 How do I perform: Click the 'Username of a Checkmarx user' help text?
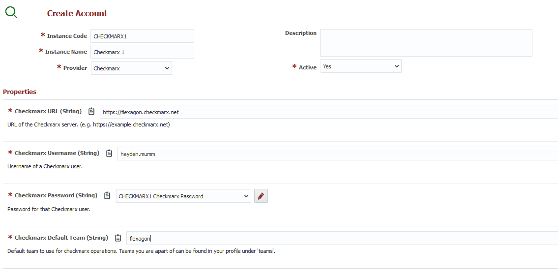(45, 166)
